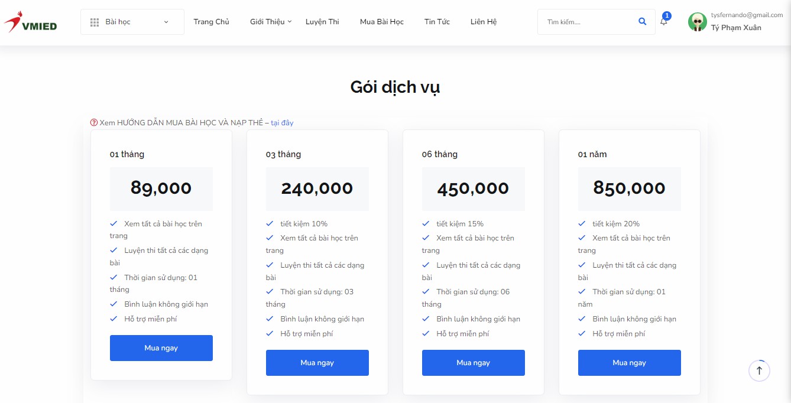
Task: Open the notifications bell
Action: tap(664, 22)
